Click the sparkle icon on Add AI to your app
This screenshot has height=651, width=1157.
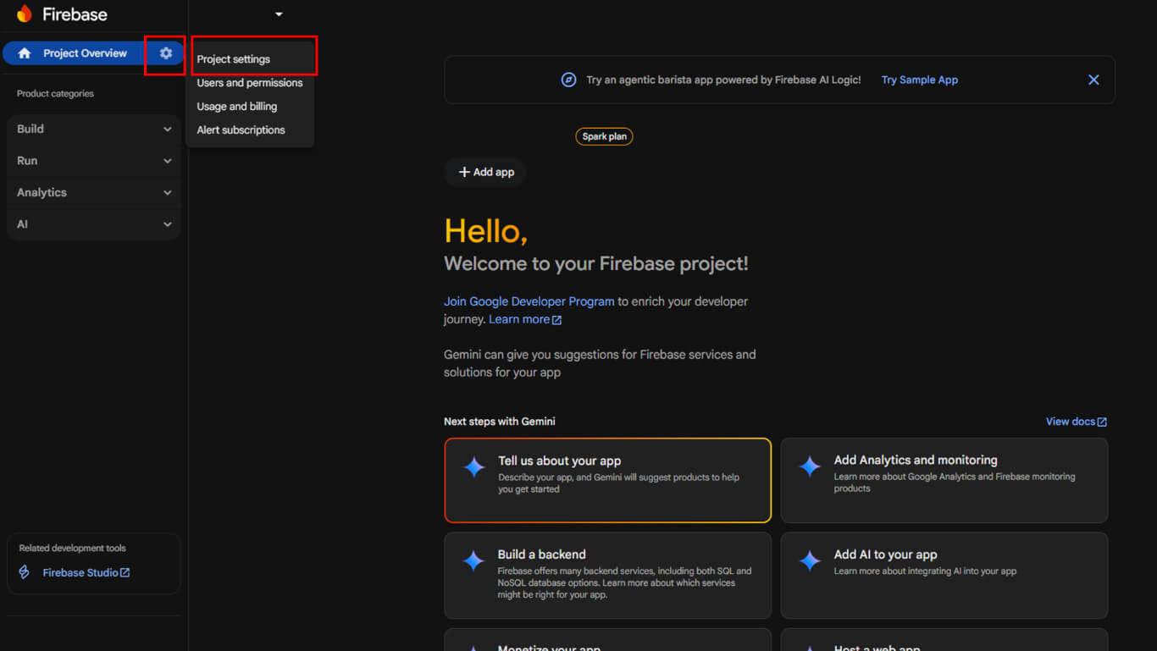810,560
